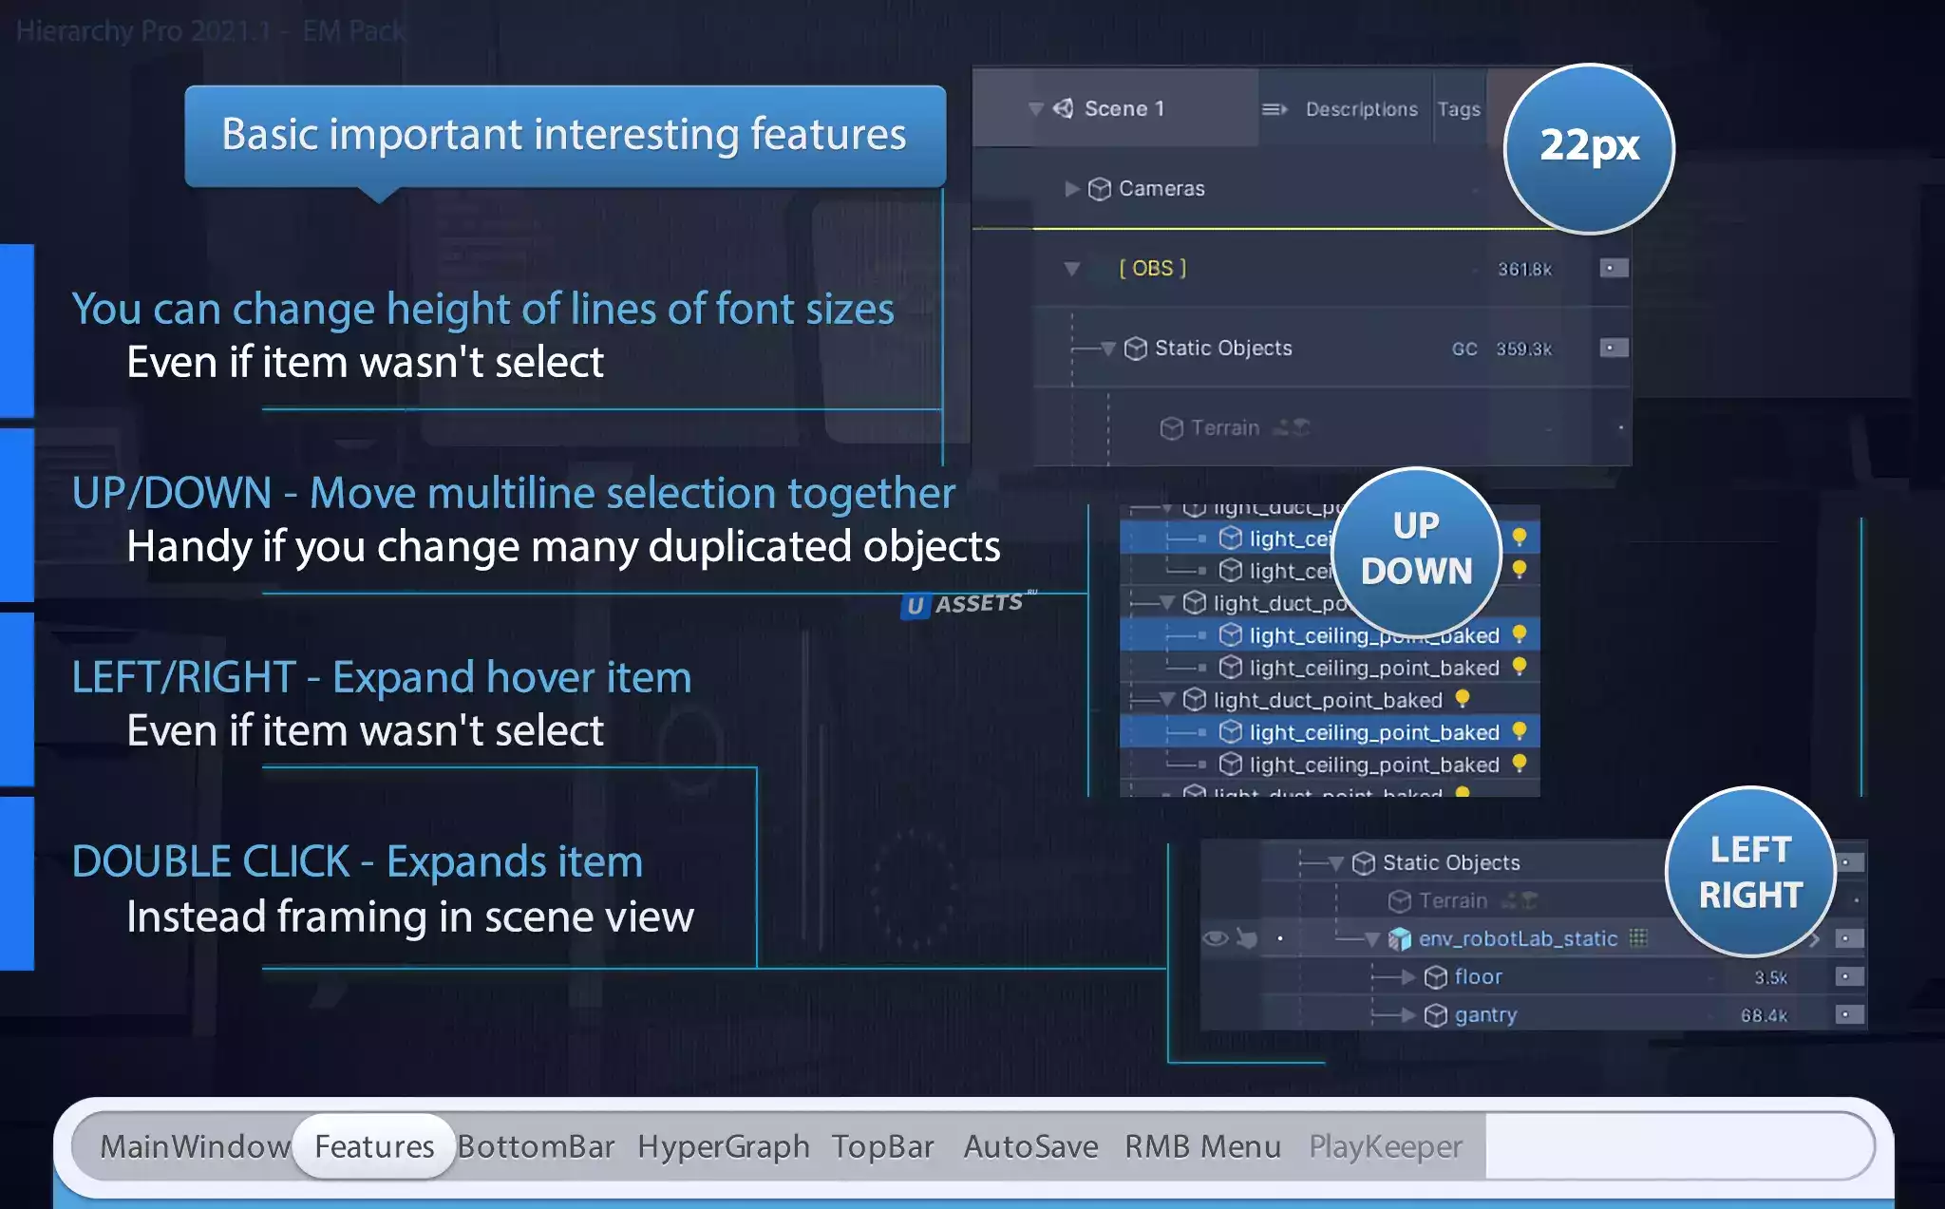
Task: Toggle the eye visibility on env_robotLab_static row
Action: [1215, 939]
